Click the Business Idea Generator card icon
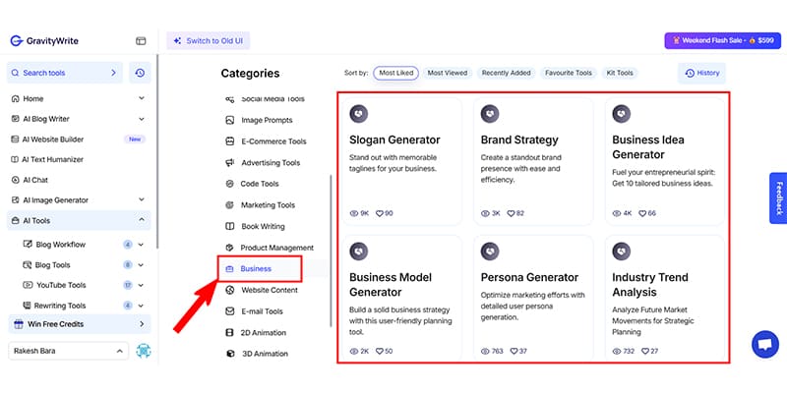Screen dimensions: 787x393 [x=622, y=114]
